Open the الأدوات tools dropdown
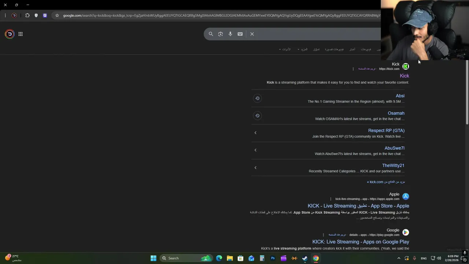This screenshot has width=469, height=264. click(x=285, y=49)
